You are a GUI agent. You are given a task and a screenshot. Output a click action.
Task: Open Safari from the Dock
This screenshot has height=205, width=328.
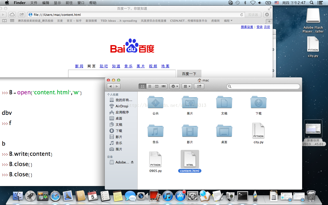[55, 196]
